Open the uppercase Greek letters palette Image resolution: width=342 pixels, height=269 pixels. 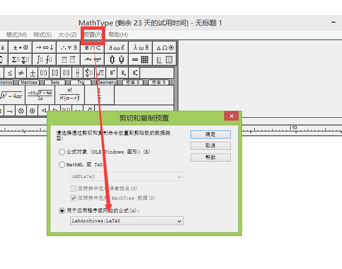(x=165, y=47)
